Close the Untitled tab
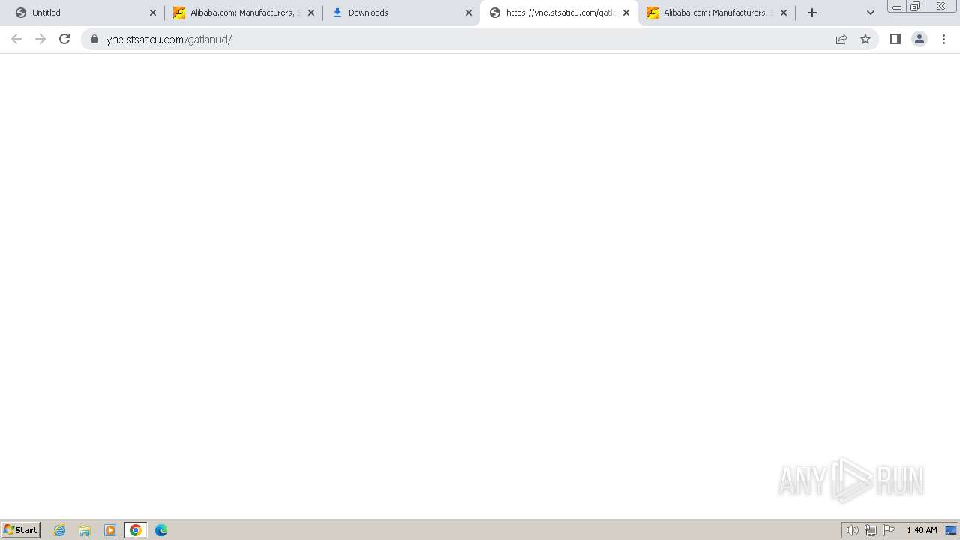The image size is (960, 540). click(x=153, y=13)
